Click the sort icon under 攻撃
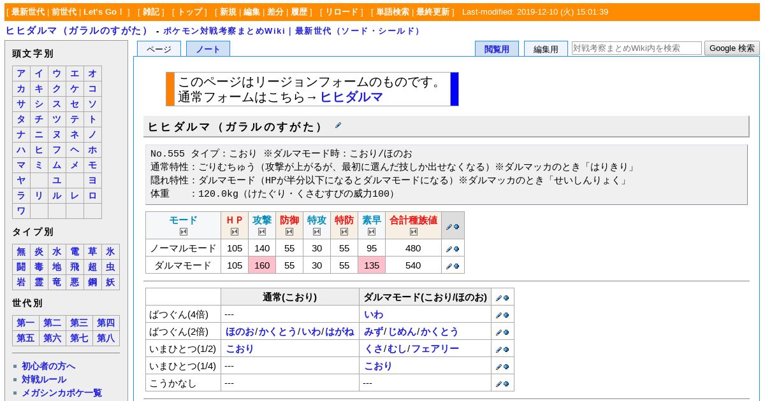The height and width of the screenshot is (401, 765). tap(262, 232)
